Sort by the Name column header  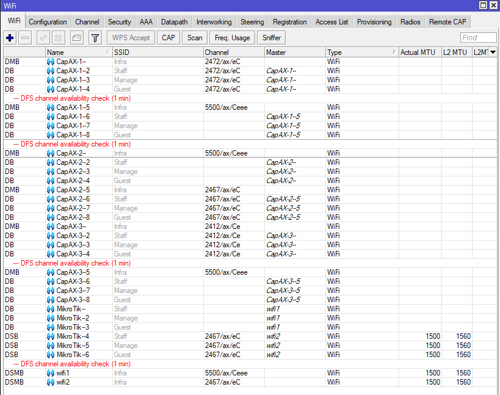coord(79,53)
